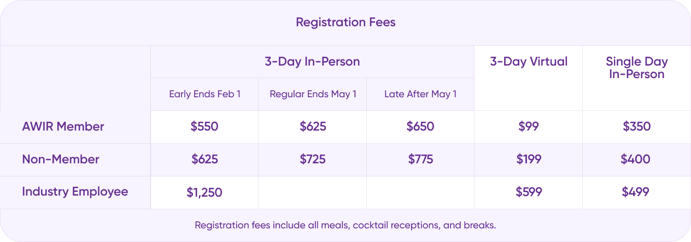The image size is (691, 242).
Task: Click the $550 AWIR Member early price
Action: 204,127
